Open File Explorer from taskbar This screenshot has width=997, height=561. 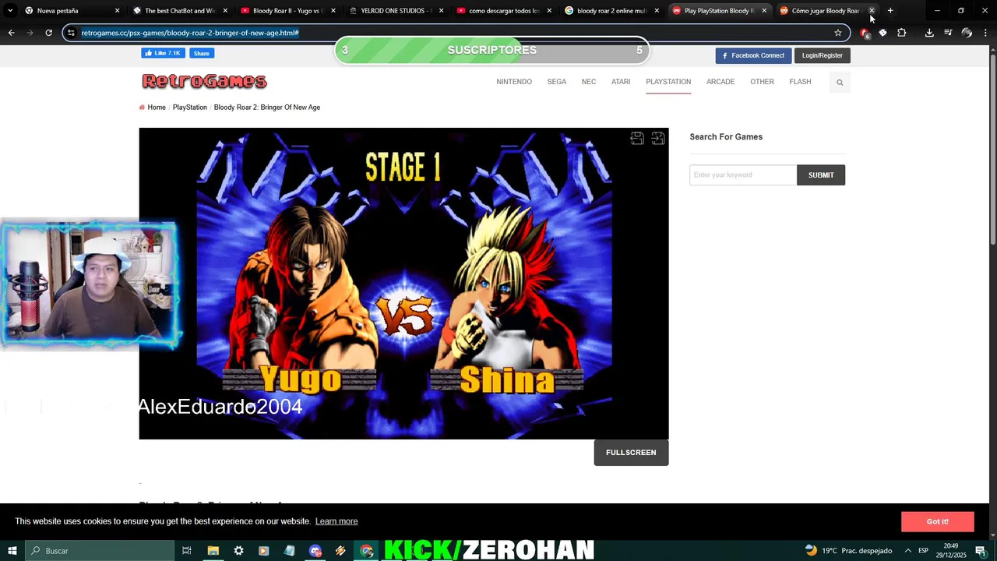pos(213,551)
